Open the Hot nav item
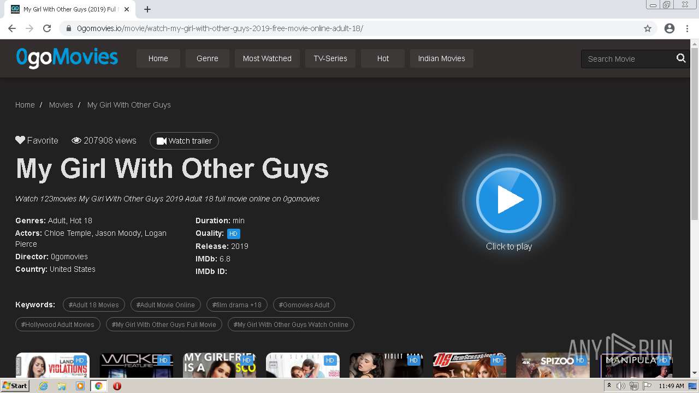The width and height of the screenshot is (699, 393). point(383,58)
